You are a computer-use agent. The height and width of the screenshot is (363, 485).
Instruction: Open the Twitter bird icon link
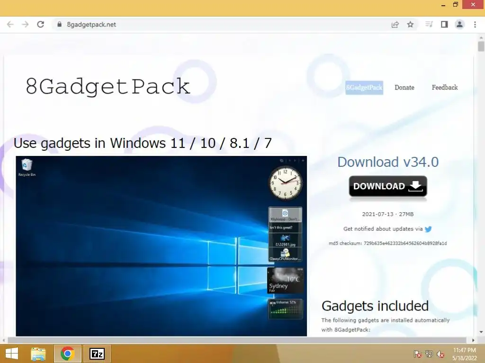coord(428,229)
